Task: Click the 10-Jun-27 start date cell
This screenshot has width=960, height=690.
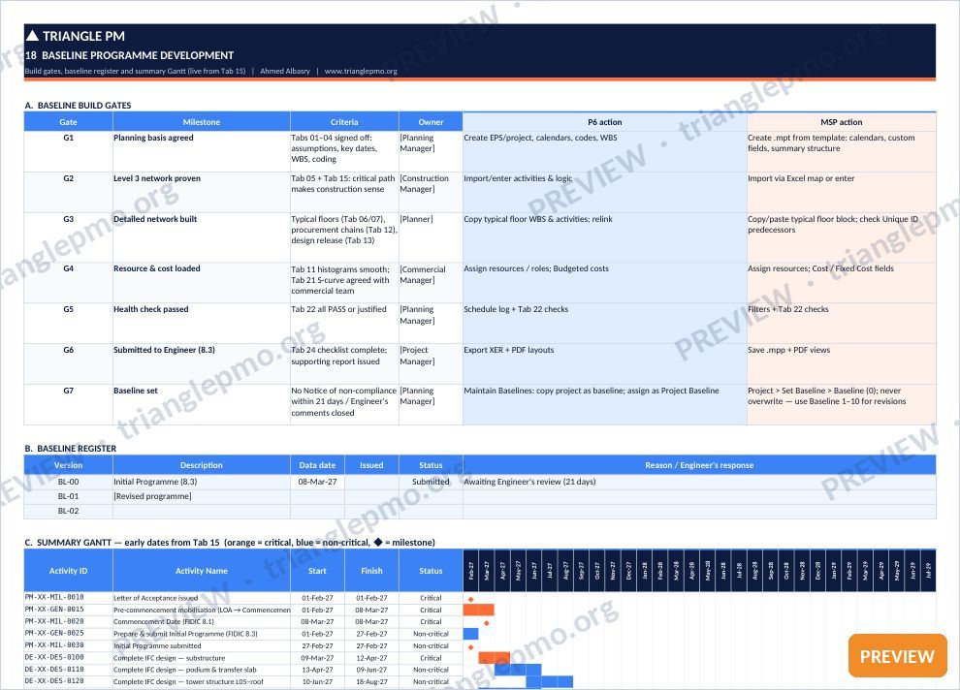Action: tap(317, 681)
